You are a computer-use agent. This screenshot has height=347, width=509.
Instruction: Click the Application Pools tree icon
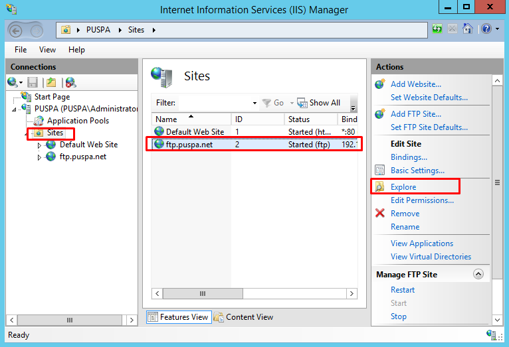(x=39, y=121)
